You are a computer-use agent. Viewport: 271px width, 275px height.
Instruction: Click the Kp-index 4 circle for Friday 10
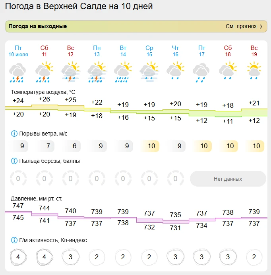pos(18,257)
